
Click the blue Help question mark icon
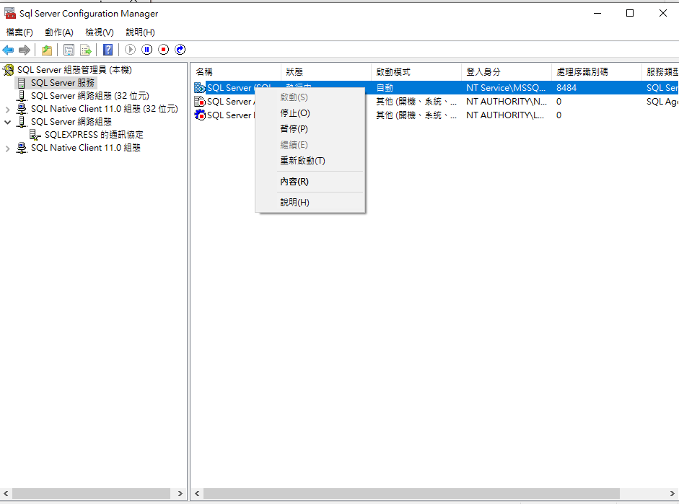tap(108, 50)
